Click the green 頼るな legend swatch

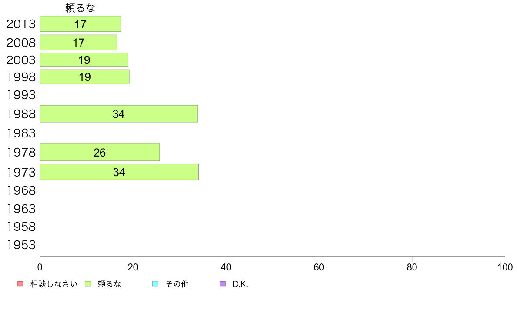(88, 284)
